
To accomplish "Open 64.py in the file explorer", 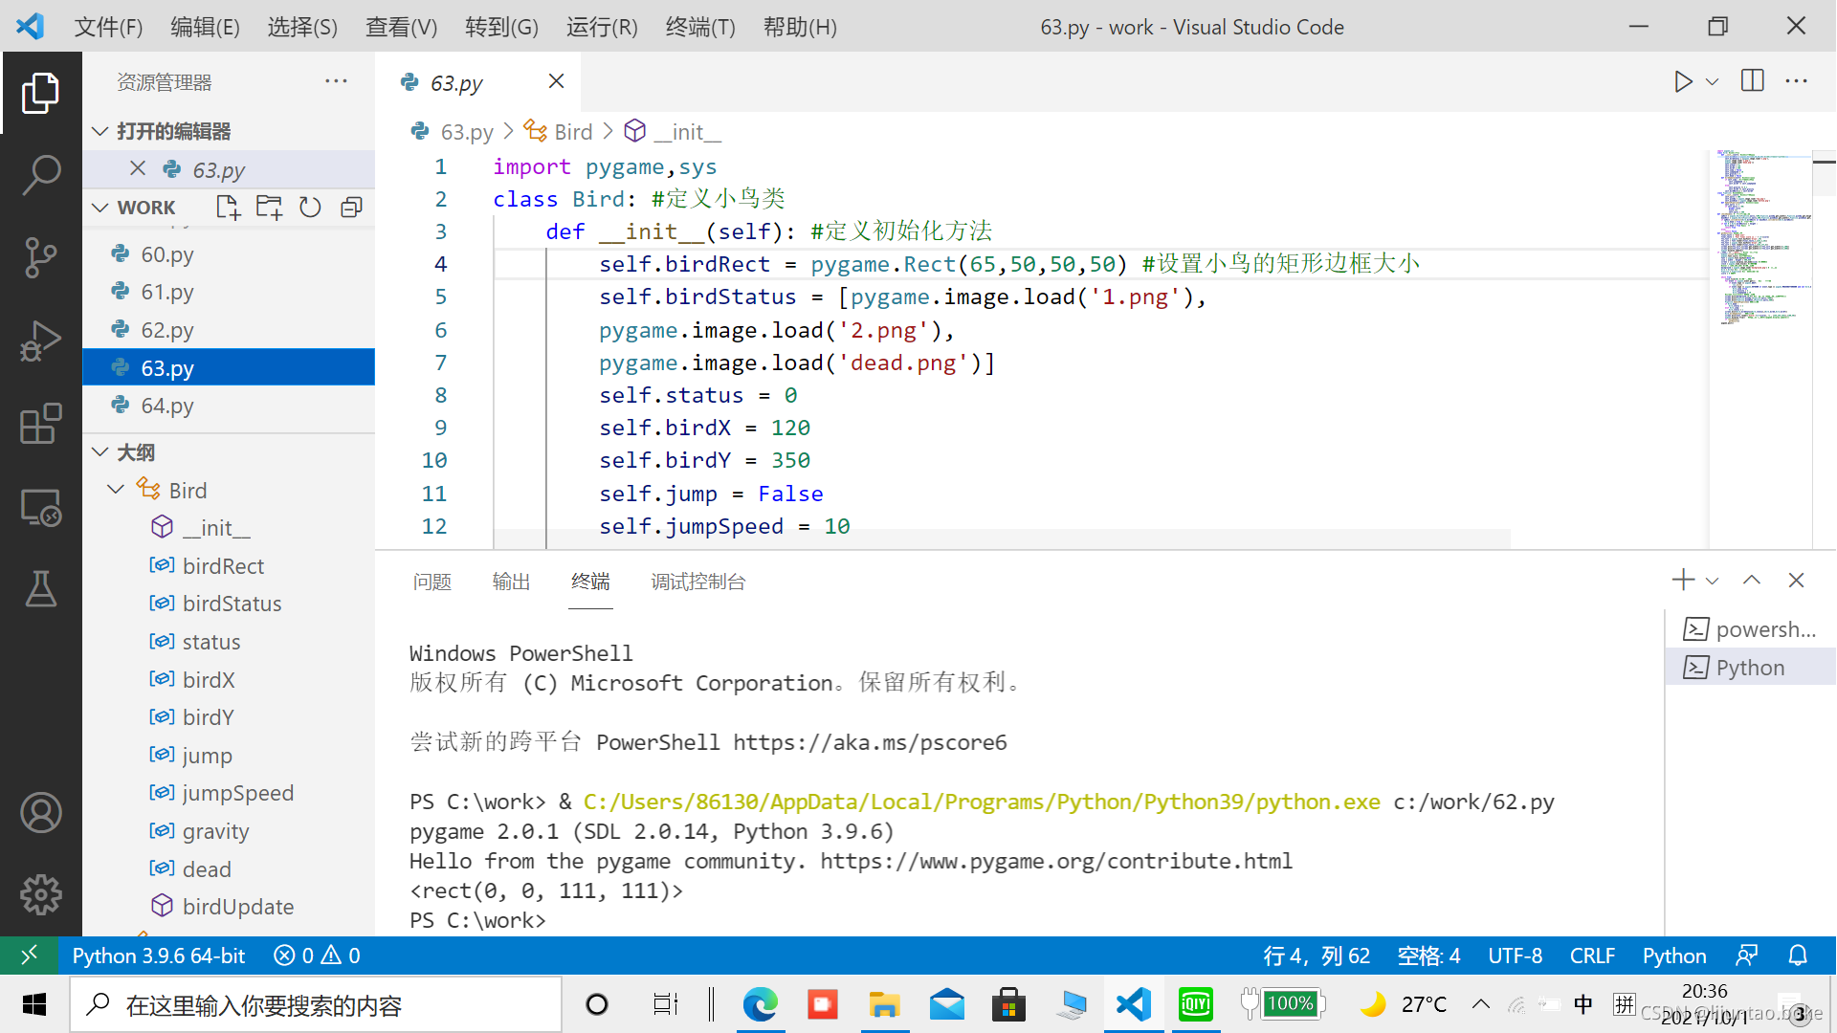I will [167, 406].
